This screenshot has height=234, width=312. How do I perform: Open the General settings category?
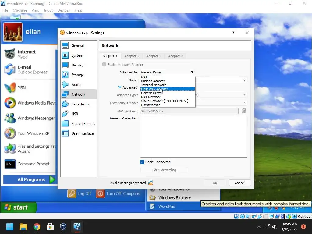tap(79, 46)
